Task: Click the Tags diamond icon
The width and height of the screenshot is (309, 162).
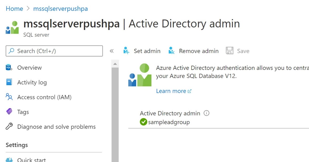Action: click(8, 112)
